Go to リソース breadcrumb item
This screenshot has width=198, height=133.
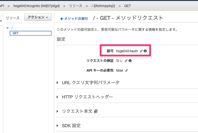tap(75, 6)
